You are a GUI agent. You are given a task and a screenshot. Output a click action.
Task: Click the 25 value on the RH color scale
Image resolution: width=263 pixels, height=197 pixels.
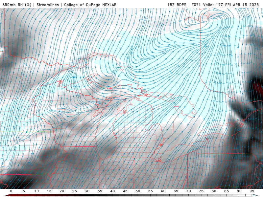(x=75, y=191)
